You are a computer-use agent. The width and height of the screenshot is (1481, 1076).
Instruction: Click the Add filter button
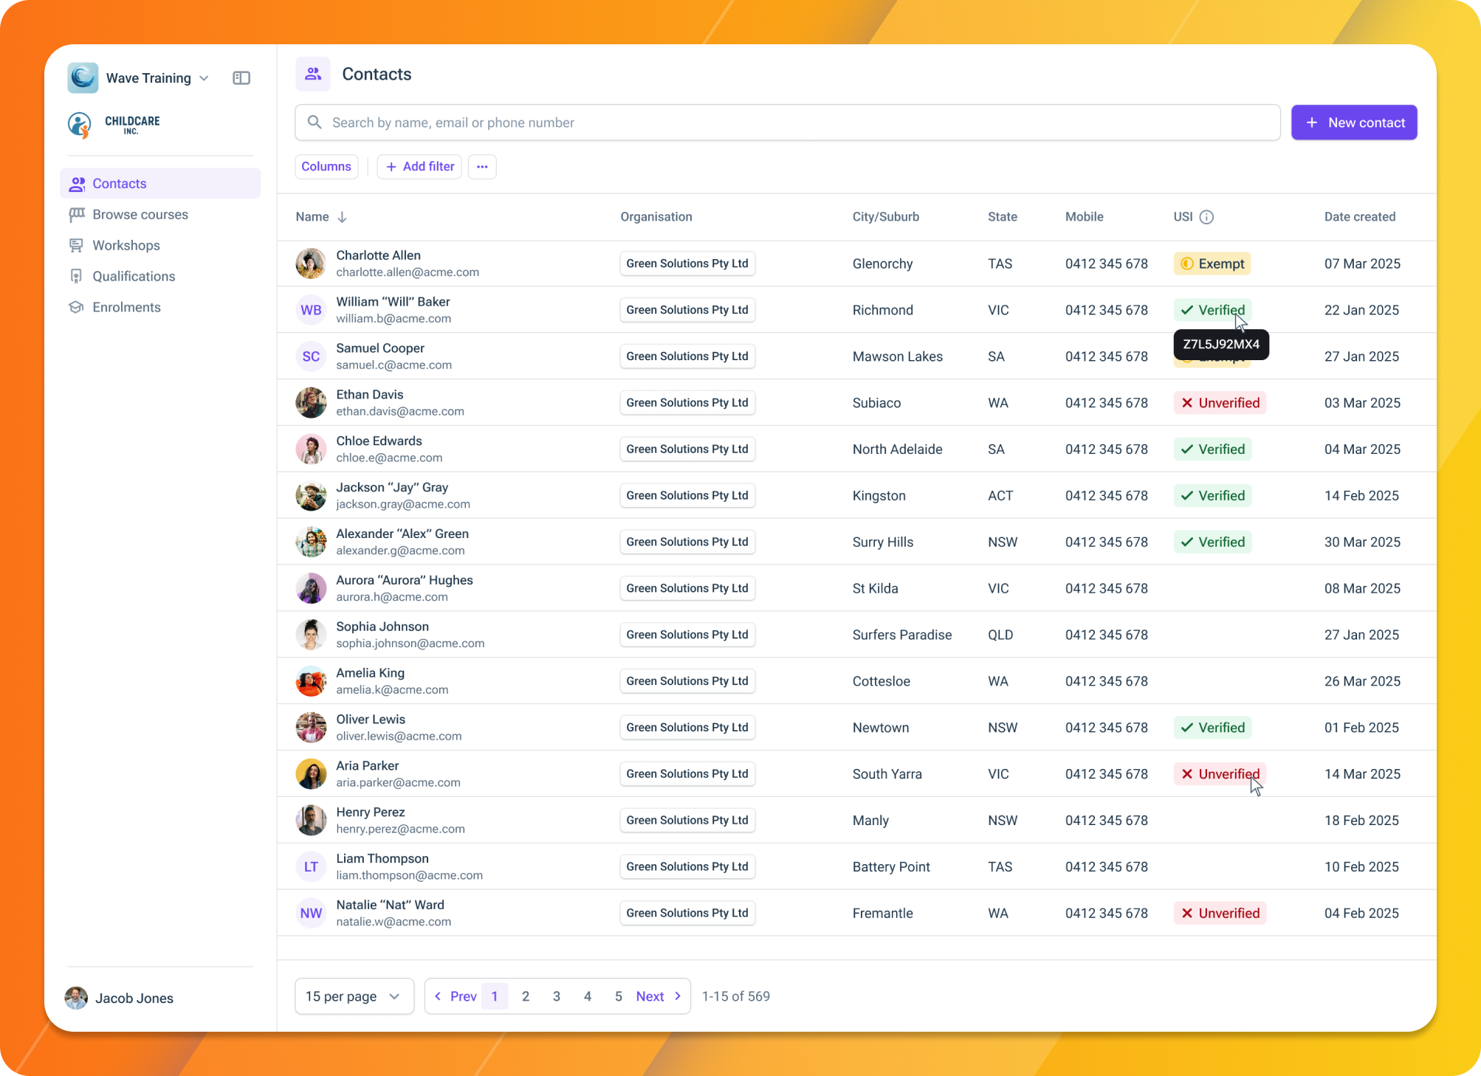(x=419, y=167)
